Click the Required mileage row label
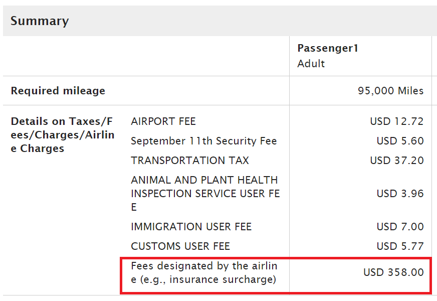 pos(58,91)
